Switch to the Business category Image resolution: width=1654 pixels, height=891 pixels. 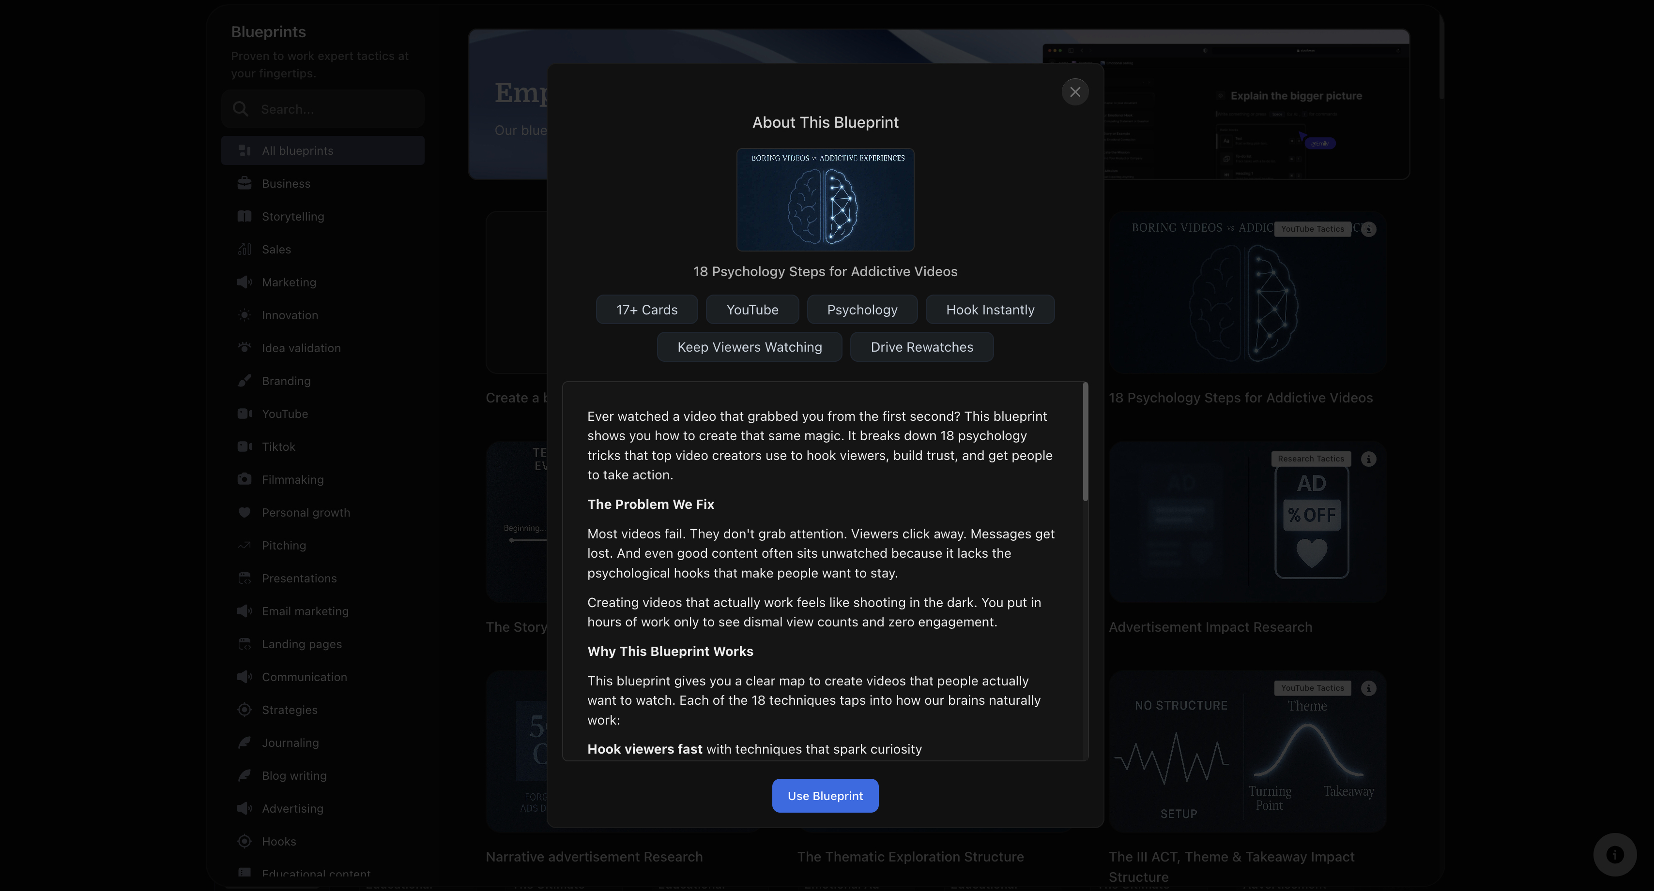(285, 183)
